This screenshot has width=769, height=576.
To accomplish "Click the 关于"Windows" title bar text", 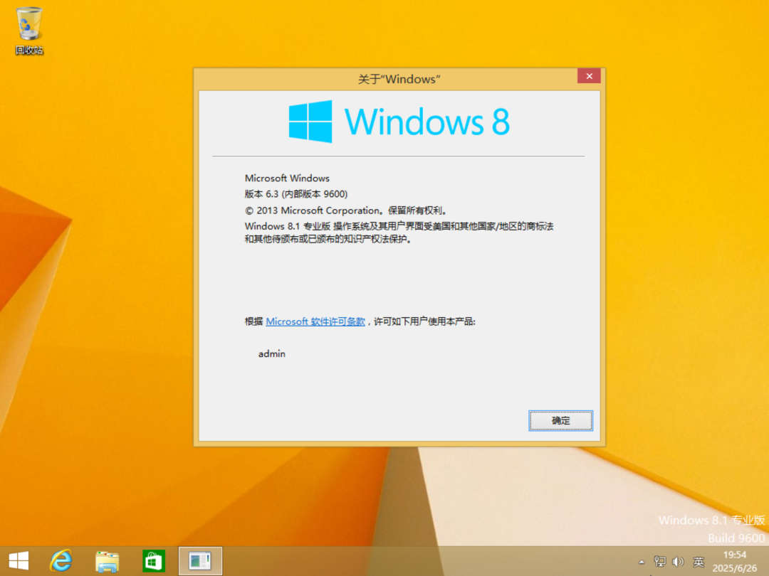I will click(399, 80).
